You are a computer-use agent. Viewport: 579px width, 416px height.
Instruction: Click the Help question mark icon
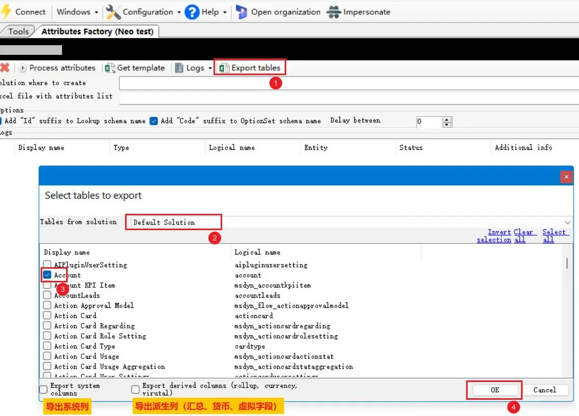[x=192, y=12]
